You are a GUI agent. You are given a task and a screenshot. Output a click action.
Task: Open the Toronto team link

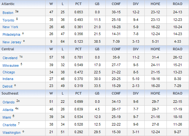8,20
